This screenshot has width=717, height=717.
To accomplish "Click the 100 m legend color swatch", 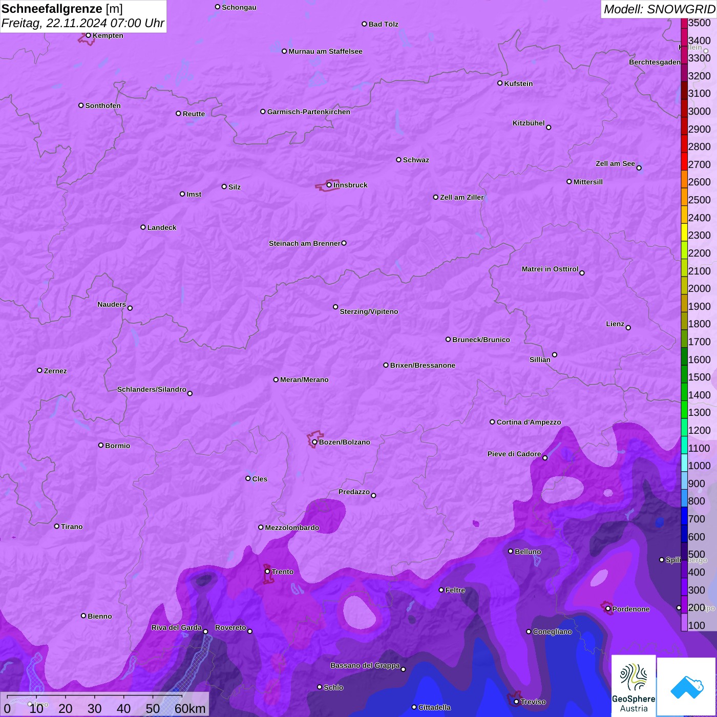I will (684, 622).
